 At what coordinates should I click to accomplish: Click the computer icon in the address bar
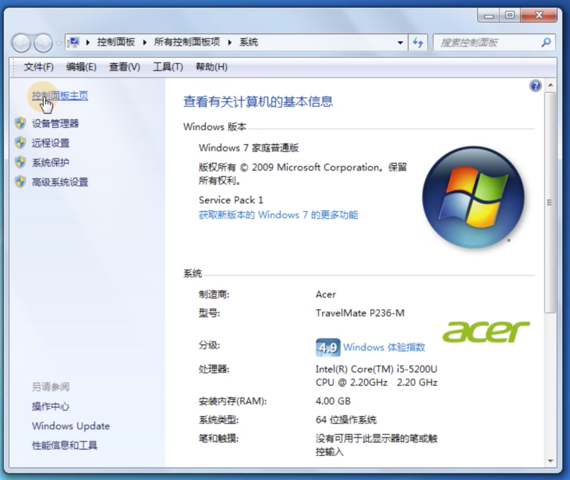74,42
